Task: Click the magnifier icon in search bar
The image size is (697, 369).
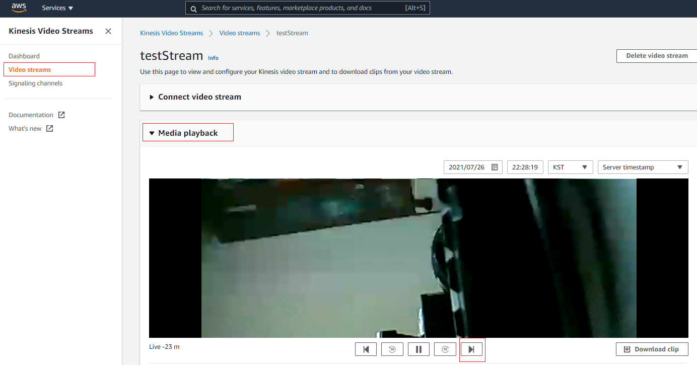Action: tap(193, 9)
